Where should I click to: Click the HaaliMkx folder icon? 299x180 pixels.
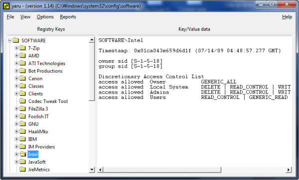23,131
